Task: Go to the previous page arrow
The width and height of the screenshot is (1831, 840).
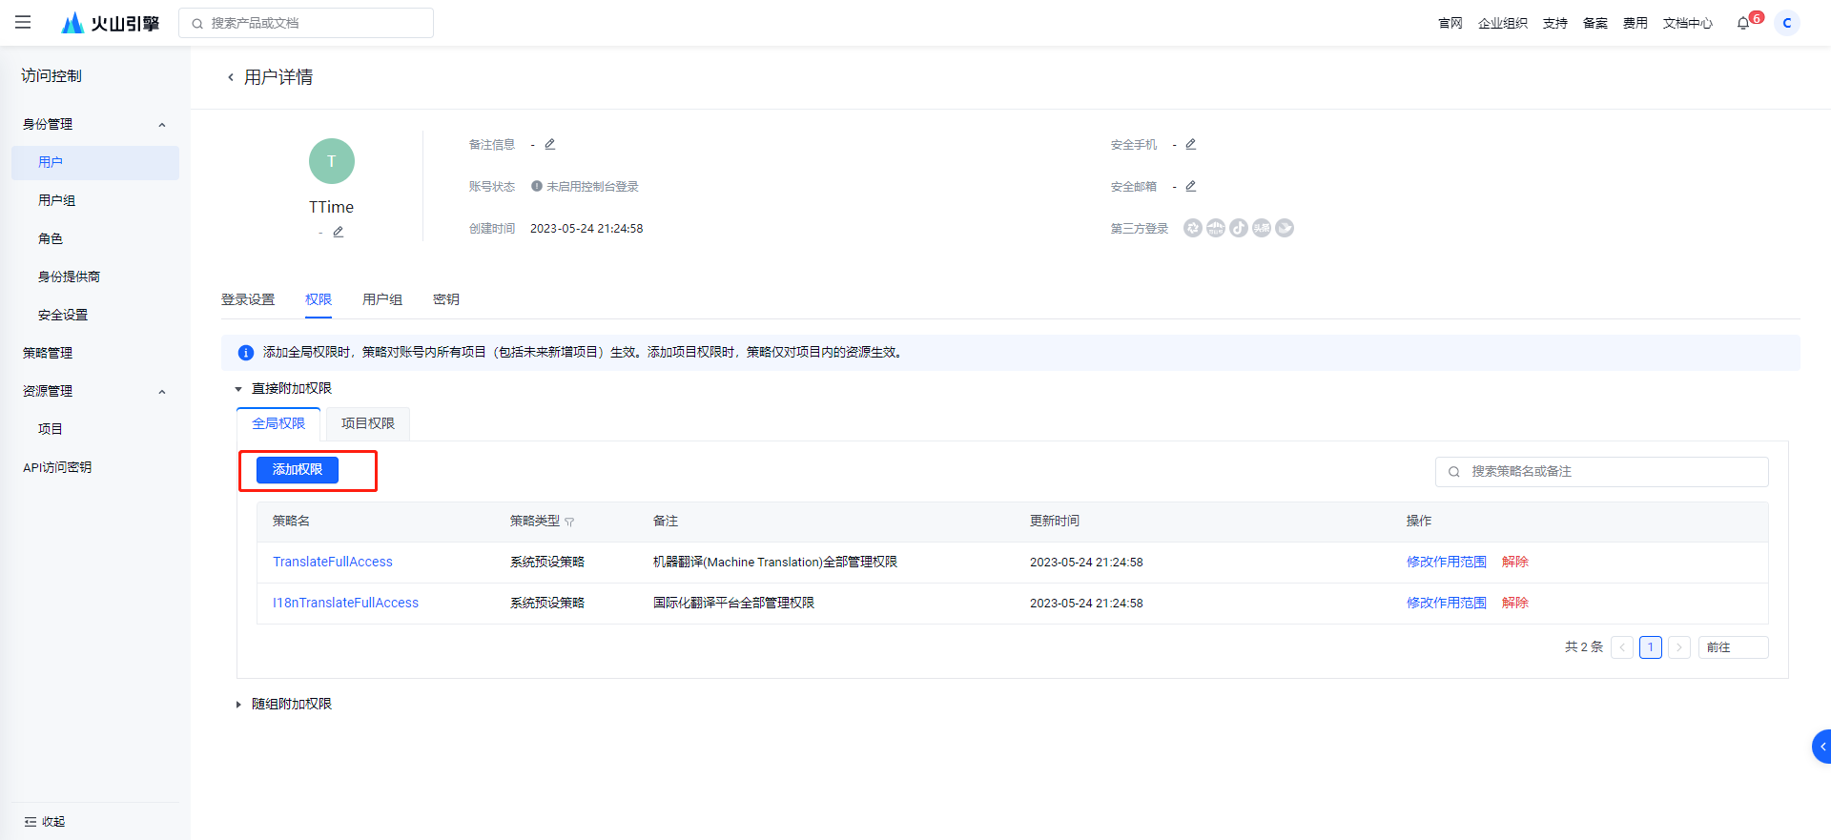Action: [x=1622, y=647]
